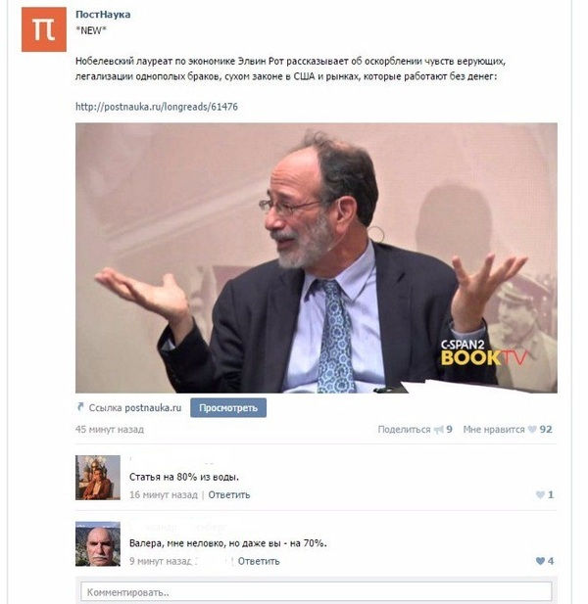Open the C-SPAN2 BookTV post image
This screenshot has width=588, height=604.
tap(317, 257)
